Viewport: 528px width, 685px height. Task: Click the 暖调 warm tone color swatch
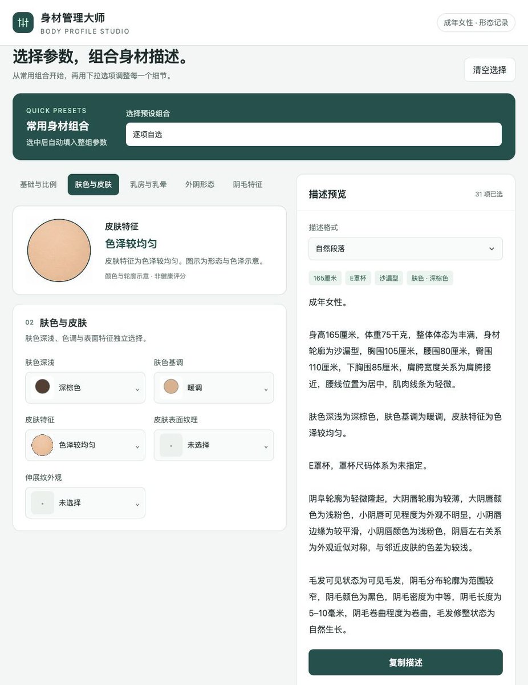(x=171, y=387)
